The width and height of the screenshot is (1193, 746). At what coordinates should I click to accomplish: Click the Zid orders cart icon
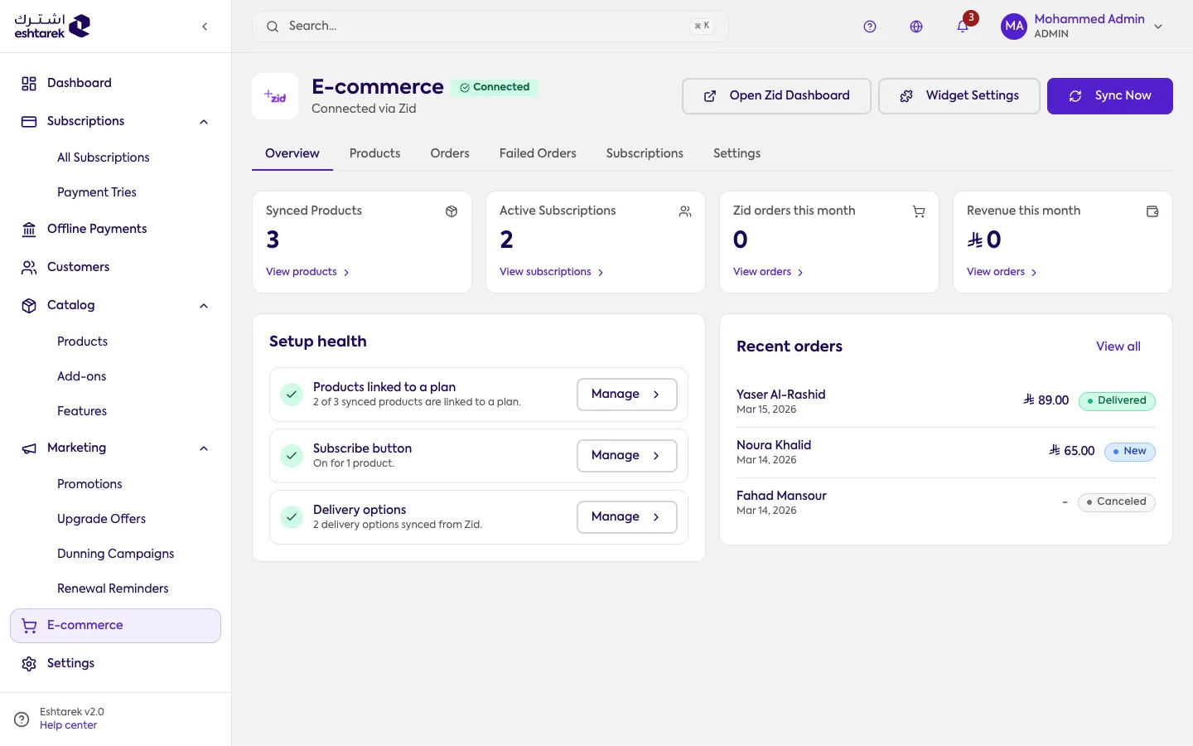pos(919,211)
